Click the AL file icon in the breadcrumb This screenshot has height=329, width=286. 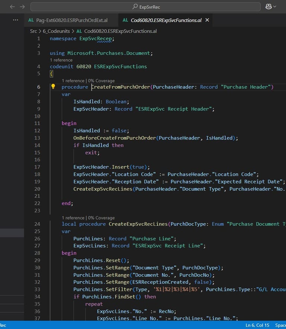point(79,31)
